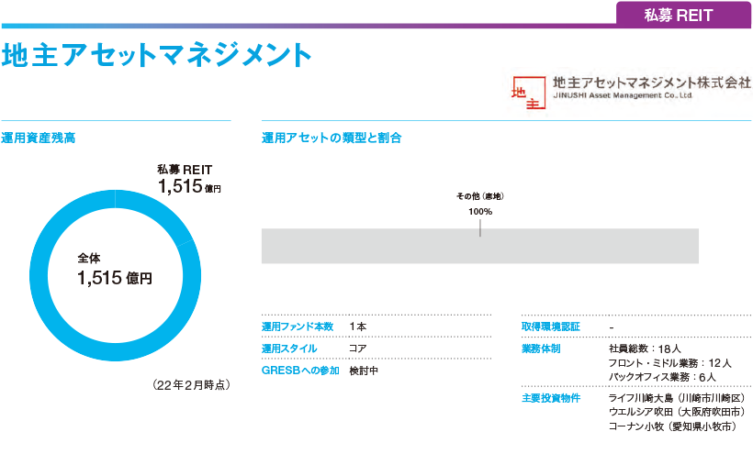Click the 運用資産残高 section heading
Viewport: 753px width, 454px height.
coord(39,138)
